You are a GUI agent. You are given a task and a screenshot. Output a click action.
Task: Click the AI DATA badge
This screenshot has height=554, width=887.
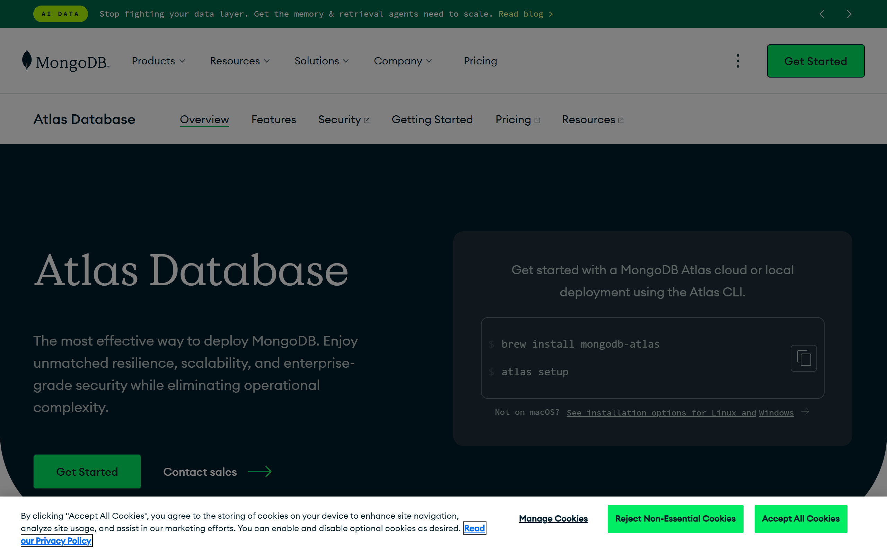pyautogui.click(x=61, y=14)
